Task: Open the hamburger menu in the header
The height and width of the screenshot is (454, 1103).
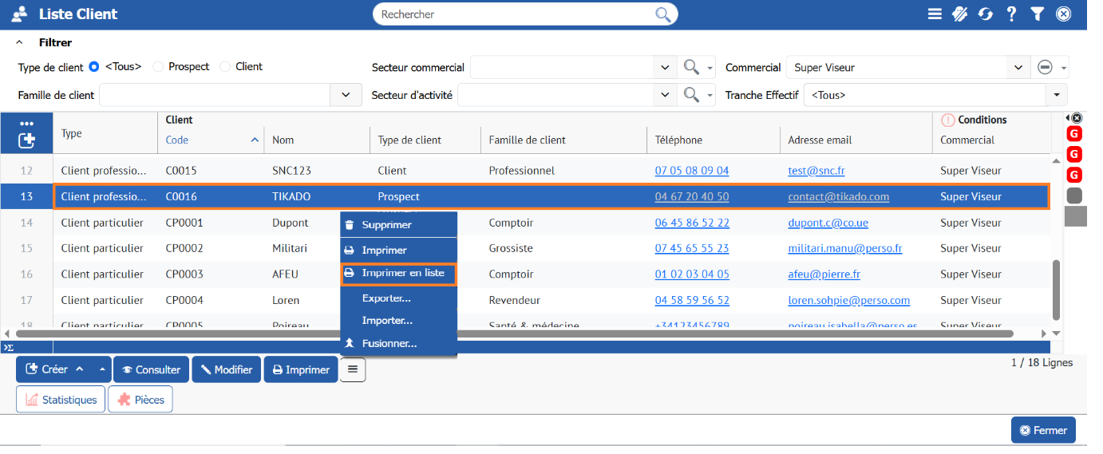Action: pos(935,14)
